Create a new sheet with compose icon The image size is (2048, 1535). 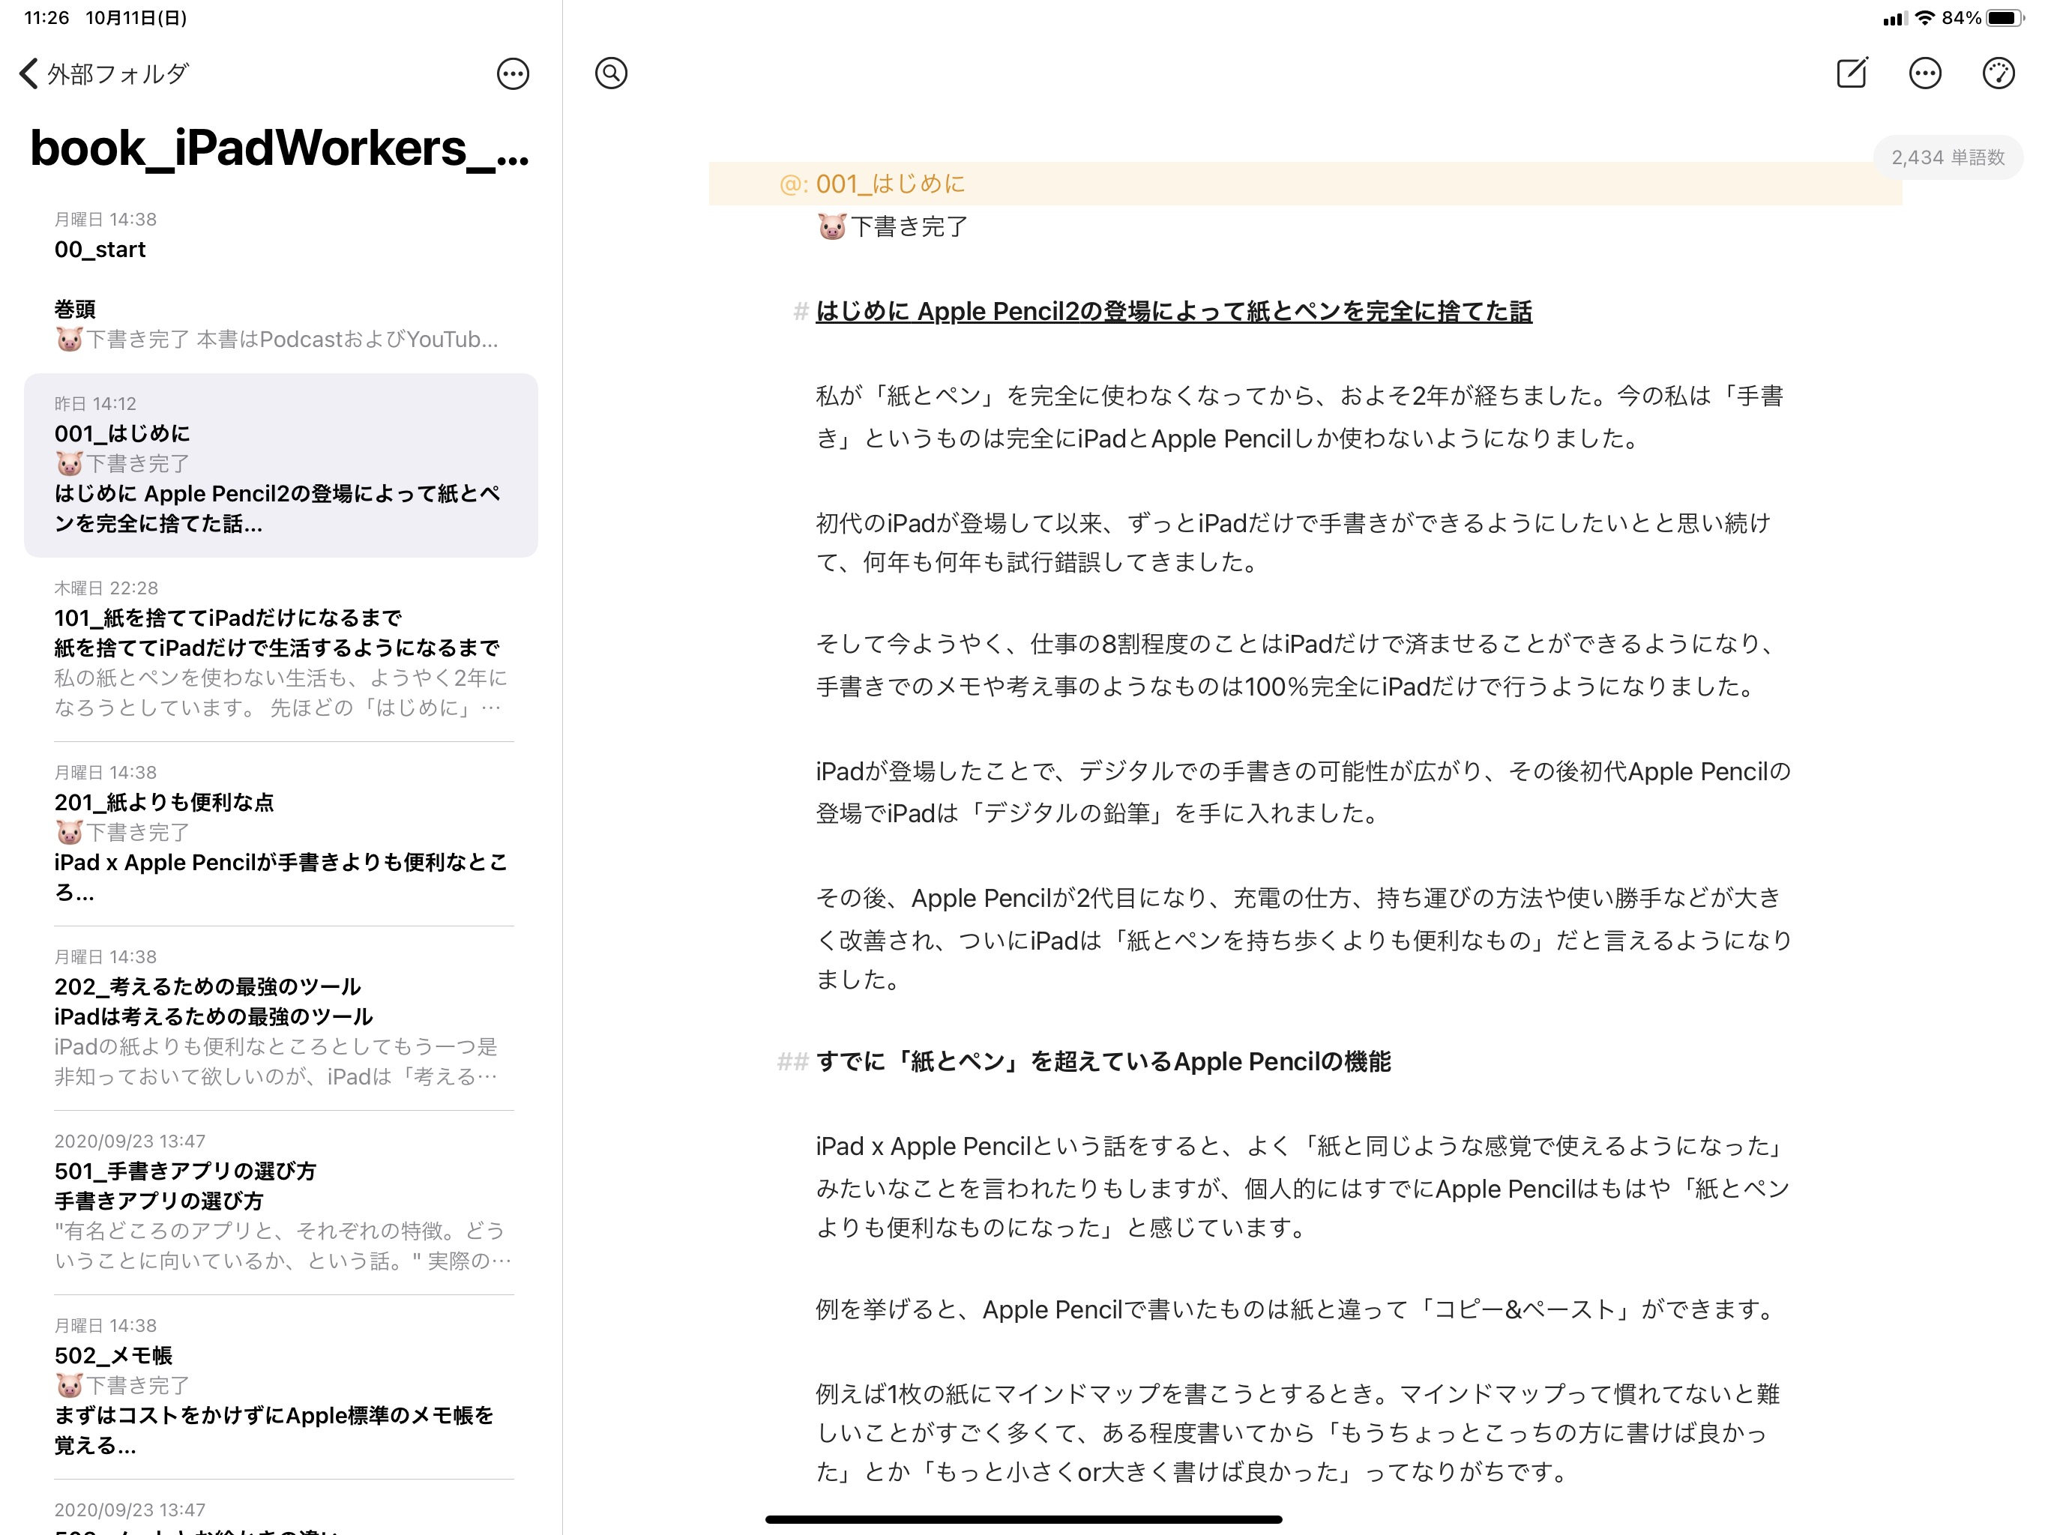[1852, 73]
